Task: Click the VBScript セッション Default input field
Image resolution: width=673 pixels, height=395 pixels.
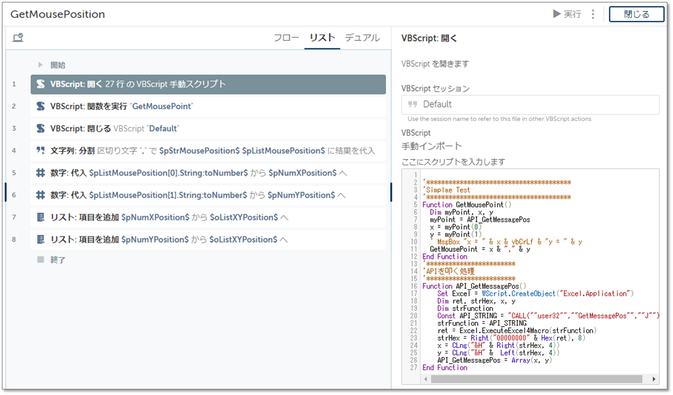Action: click(x=530, y=104)
